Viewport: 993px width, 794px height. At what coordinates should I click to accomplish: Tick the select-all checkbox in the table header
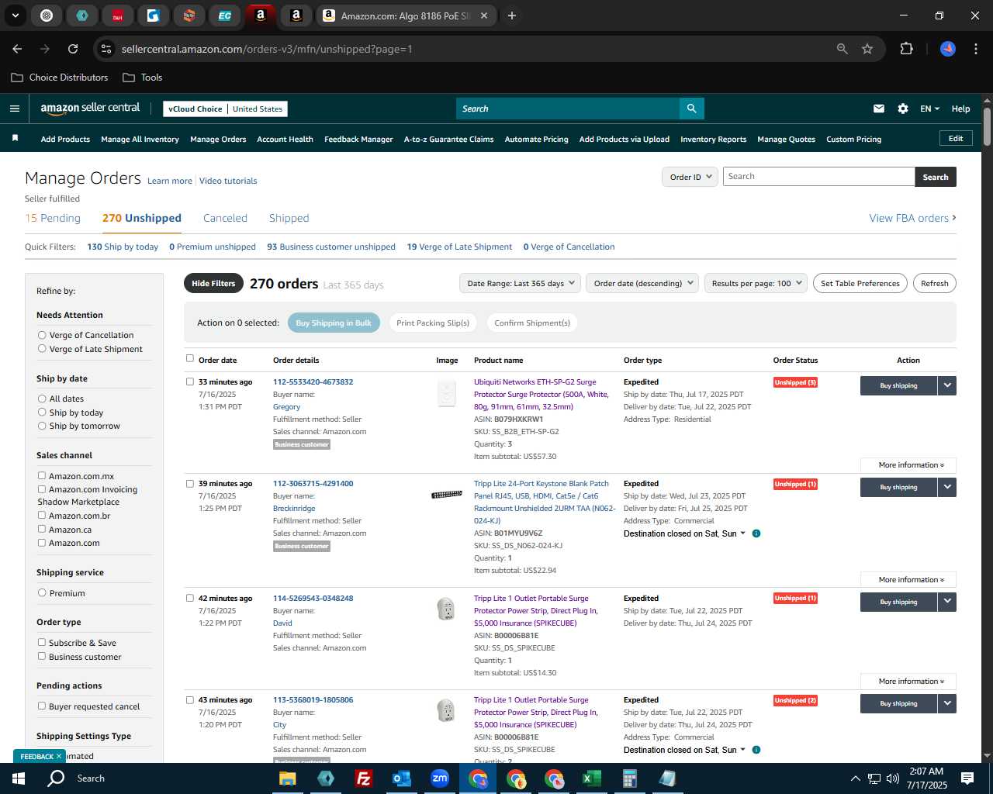click(190, 358)
